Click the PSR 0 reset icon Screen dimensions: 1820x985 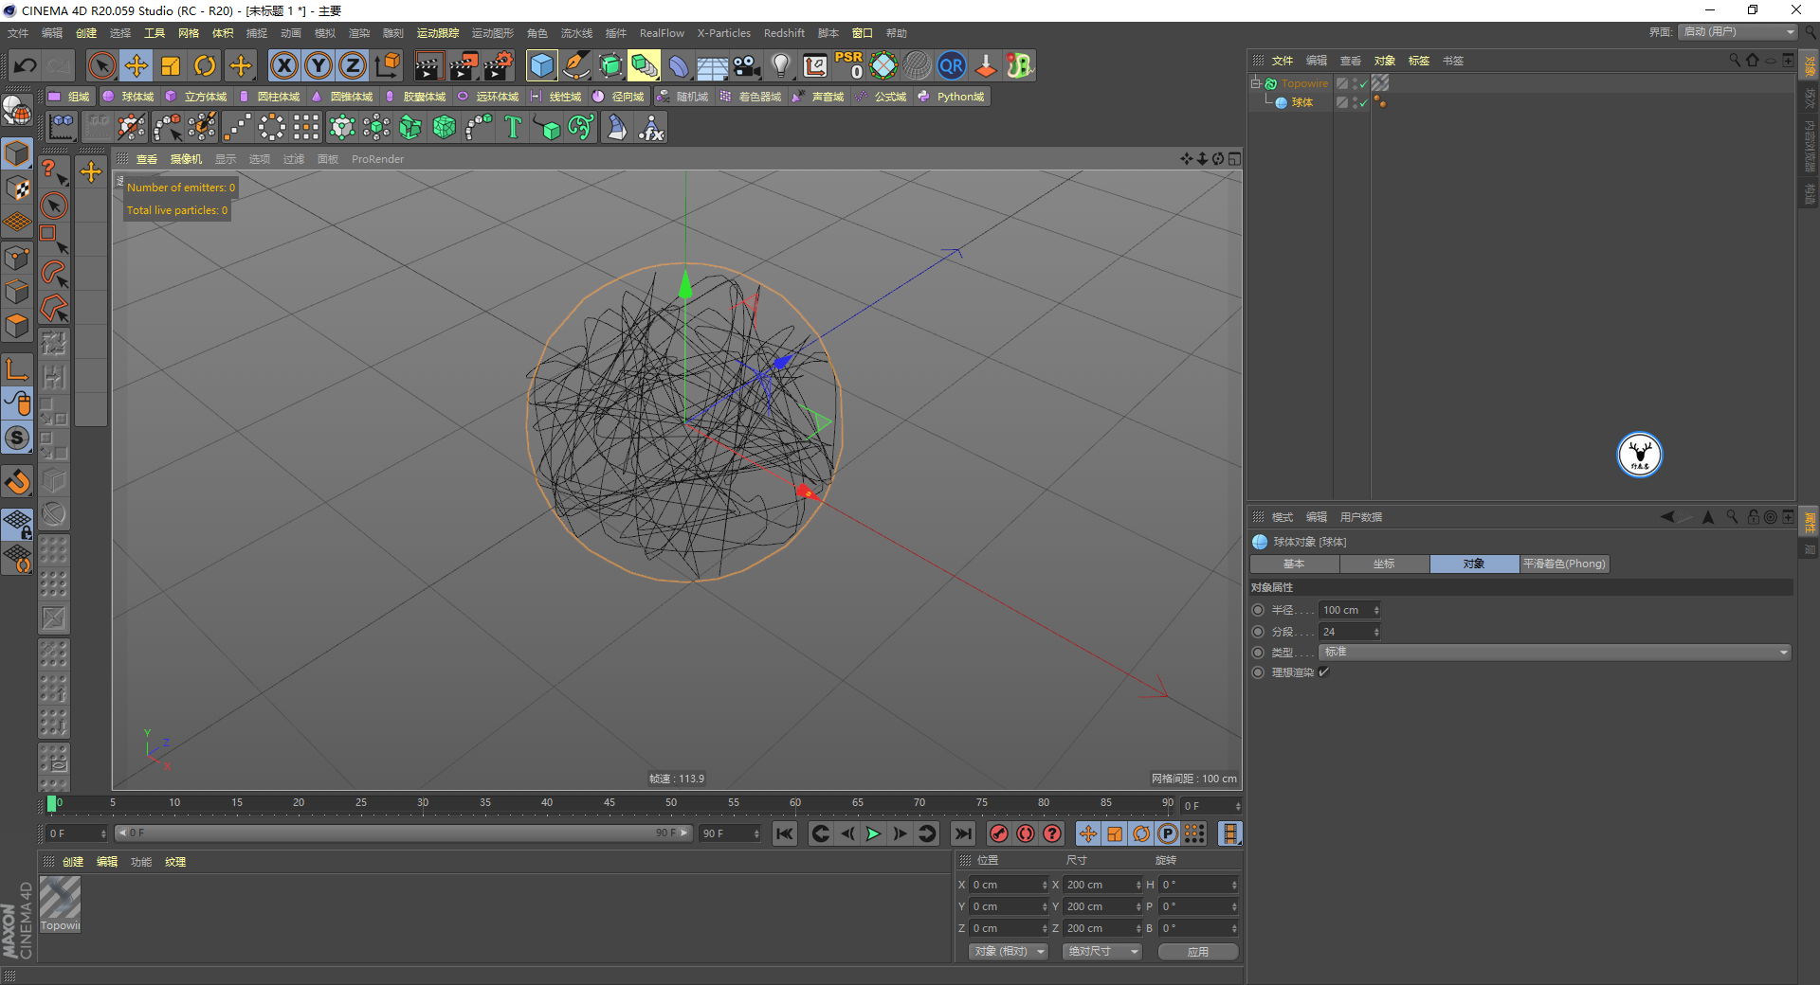849,65
